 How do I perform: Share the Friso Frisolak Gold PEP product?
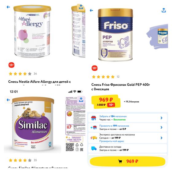164,10
